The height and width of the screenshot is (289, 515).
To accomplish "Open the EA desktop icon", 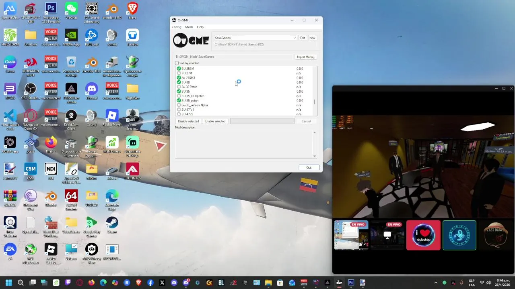I will 10,252.
